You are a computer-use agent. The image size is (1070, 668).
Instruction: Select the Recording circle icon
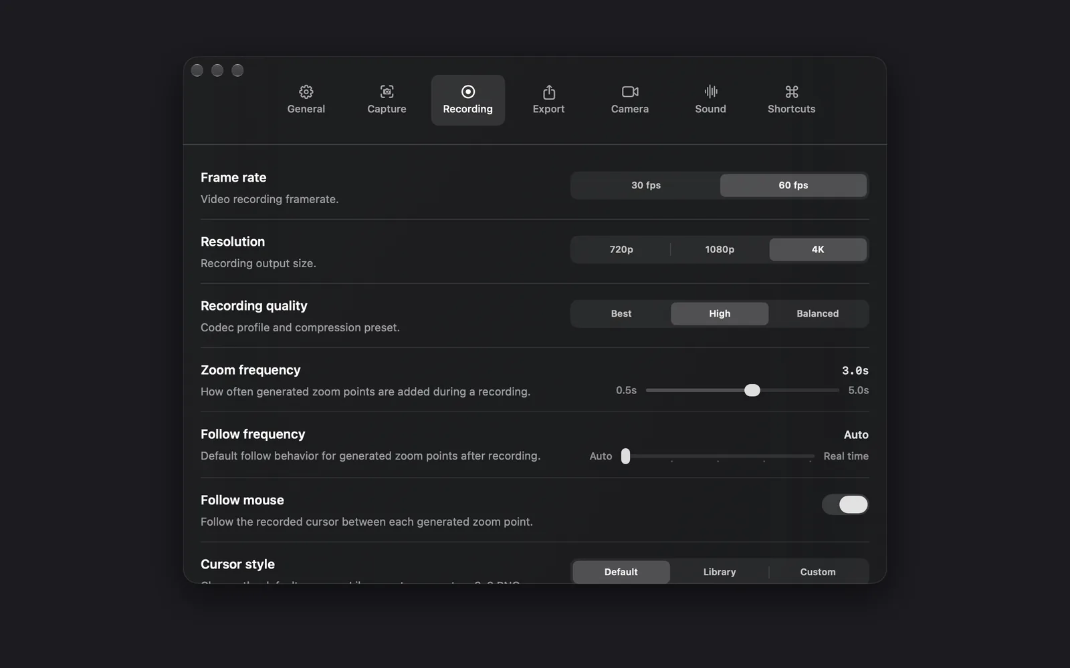point(468,92)
